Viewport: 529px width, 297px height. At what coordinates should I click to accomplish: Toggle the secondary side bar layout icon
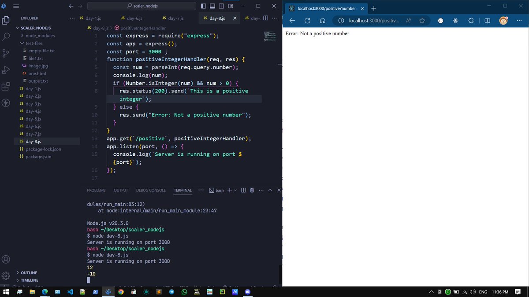(x=222, y=6)
